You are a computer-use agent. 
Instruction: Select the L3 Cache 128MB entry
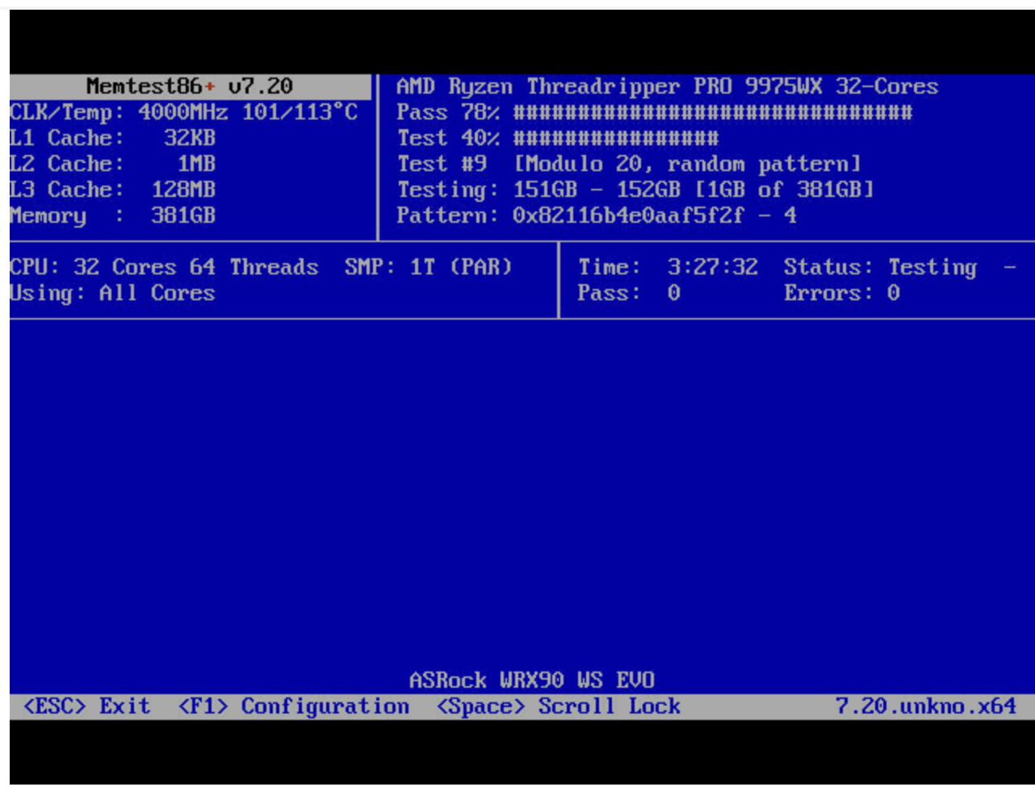(112, 189)
